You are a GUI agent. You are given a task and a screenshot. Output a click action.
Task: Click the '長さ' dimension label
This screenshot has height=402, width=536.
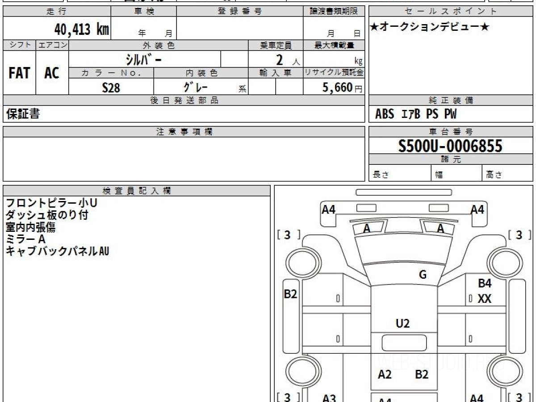[380, 175]
